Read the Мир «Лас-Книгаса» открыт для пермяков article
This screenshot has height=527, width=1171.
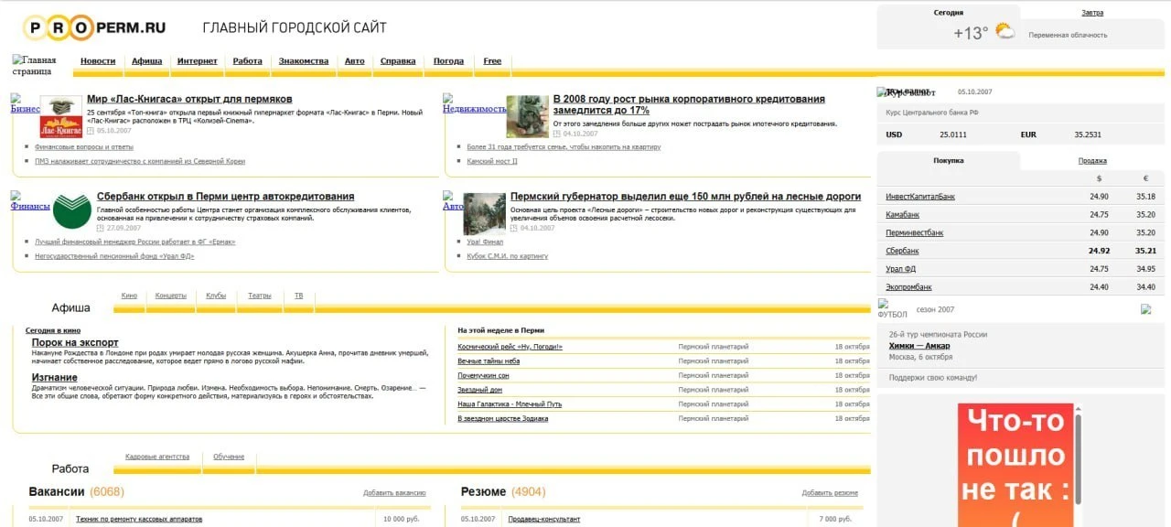click(189, 99)
